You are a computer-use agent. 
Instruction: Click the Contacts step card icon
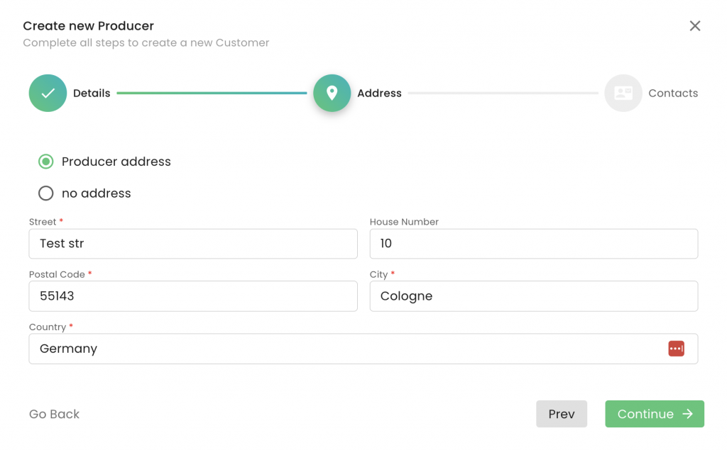click(x=623, y=94)
